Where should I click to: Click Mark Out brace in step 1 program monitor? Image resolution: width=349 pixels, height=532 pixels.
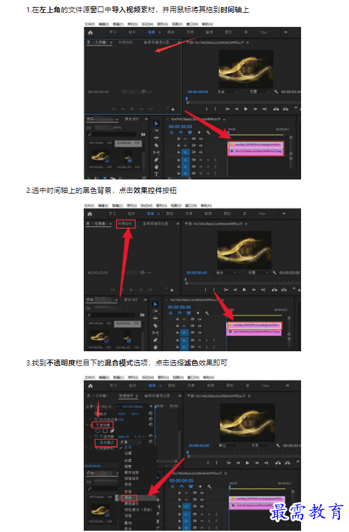(x=215, y=109)
